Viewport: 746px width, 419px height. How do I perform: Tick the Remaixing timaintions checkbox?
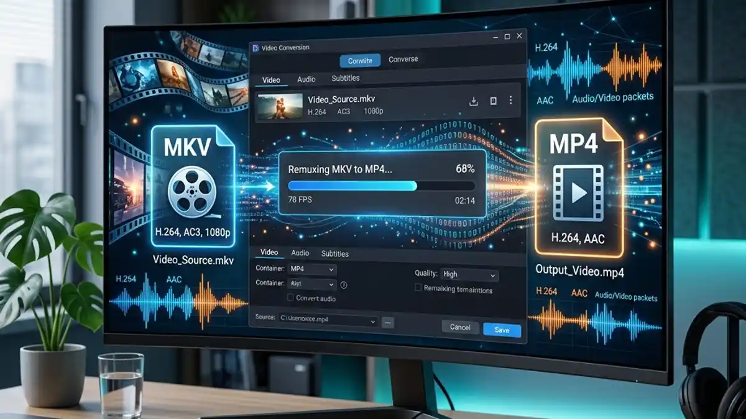tap(418, 288)
